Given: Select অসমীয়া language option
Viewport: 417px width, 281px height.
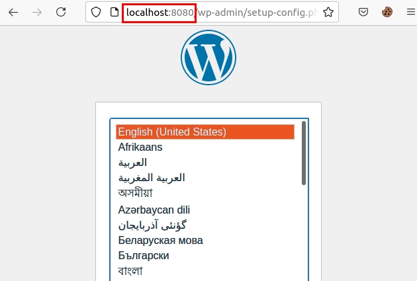Looking at the screenshot, I should click(x=205, y=193).
